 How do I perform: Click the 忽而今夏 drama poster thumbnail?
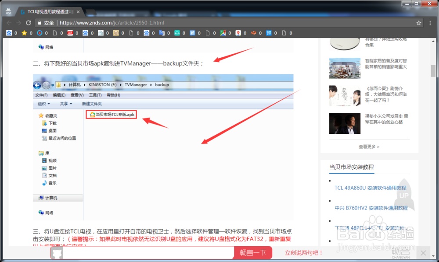345,96
